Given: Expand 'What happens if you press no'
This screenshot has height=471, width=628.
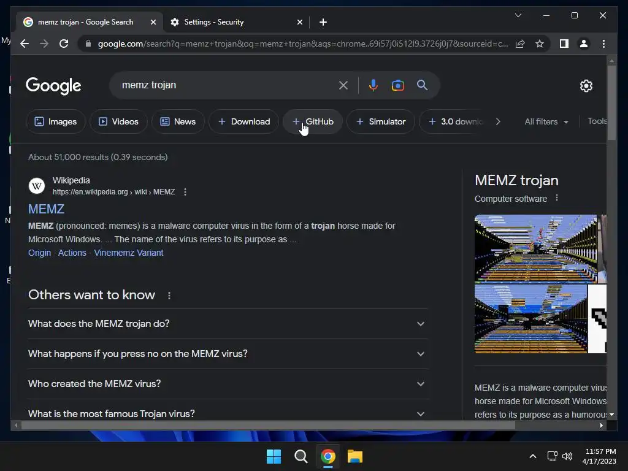Looking at the screenshot, I should tap(228, 354).
